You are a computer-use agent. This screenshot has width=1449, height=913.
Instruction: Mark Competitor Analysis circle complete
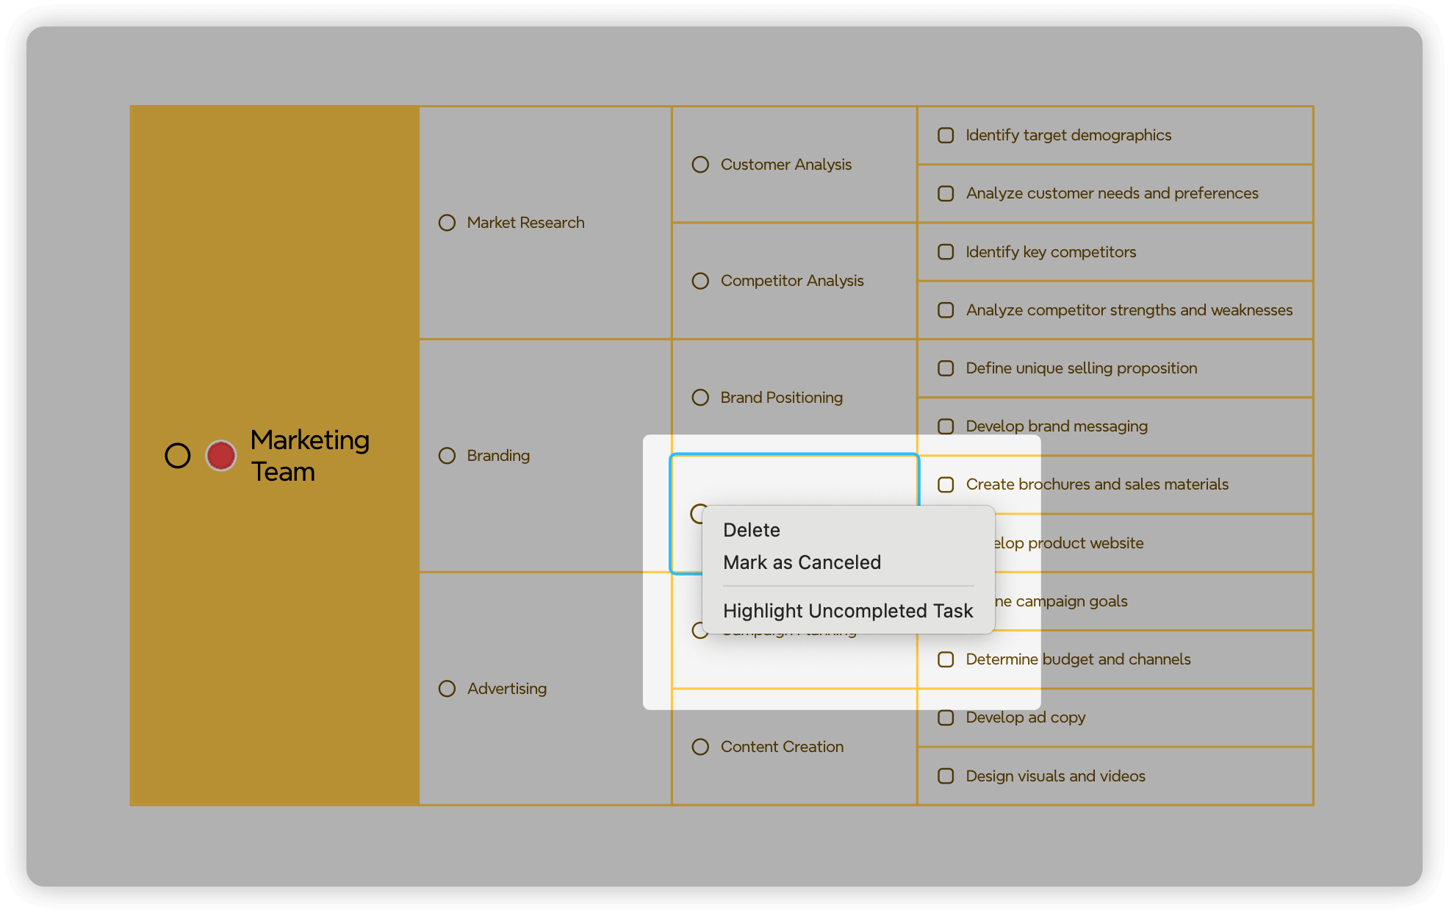pyautogui.click(x=700, y=281)
